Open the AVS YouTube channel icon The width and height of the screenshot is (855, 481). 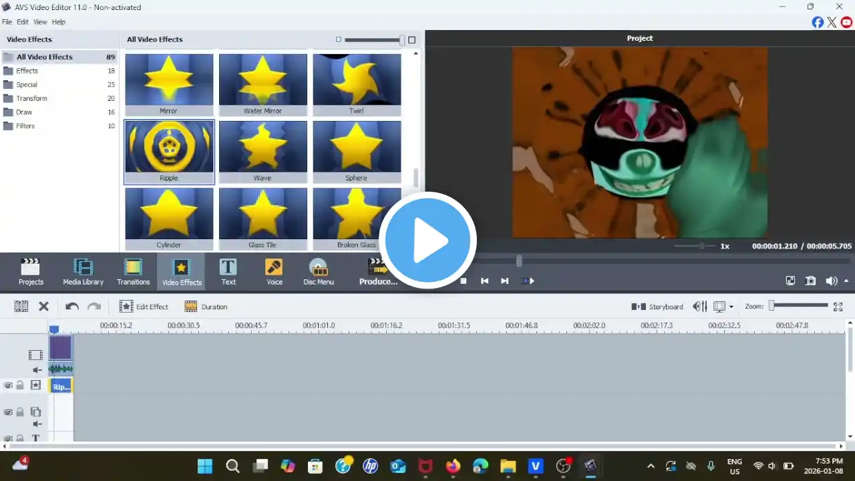click(x=846, y=22)
